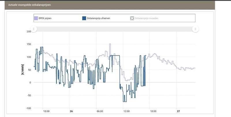Enable the Onbalansprijs invoeden series via X icon
The height and width of the screenshot is (117, 231).
[x=132, y=18]
